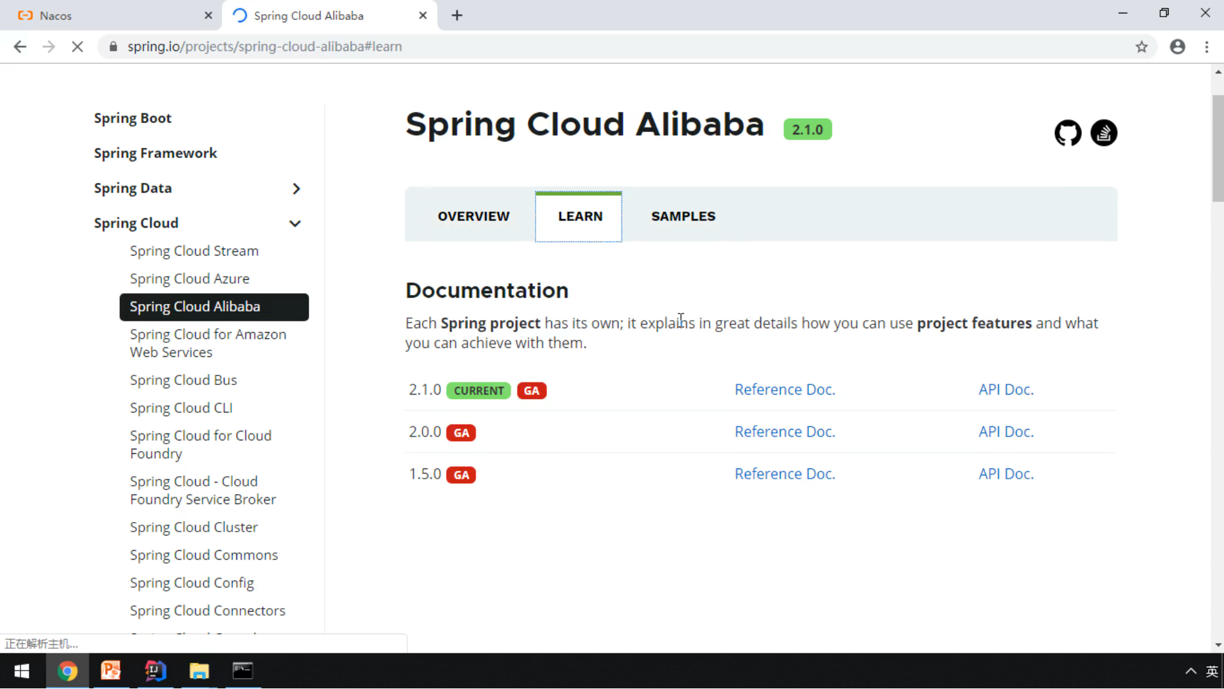Screen dimensions: 1224x689
Task: Expand Spring Data submenu chevron
Action: click(x=296, y=189)
